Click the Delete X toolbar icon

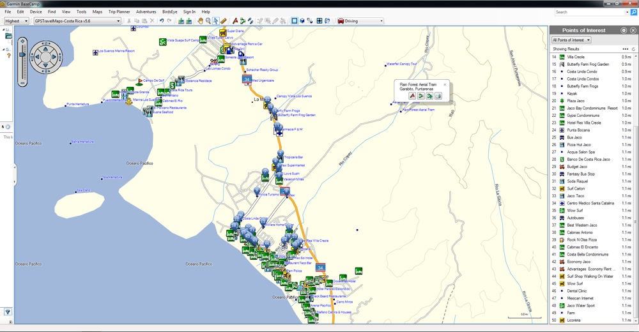[152, 21]
